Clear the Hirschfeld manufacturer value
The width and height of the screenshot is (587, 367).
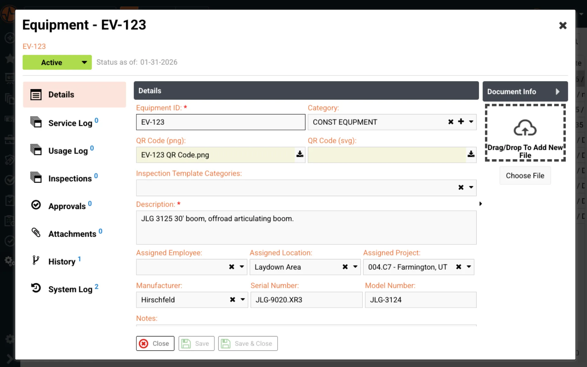point(233,299)
